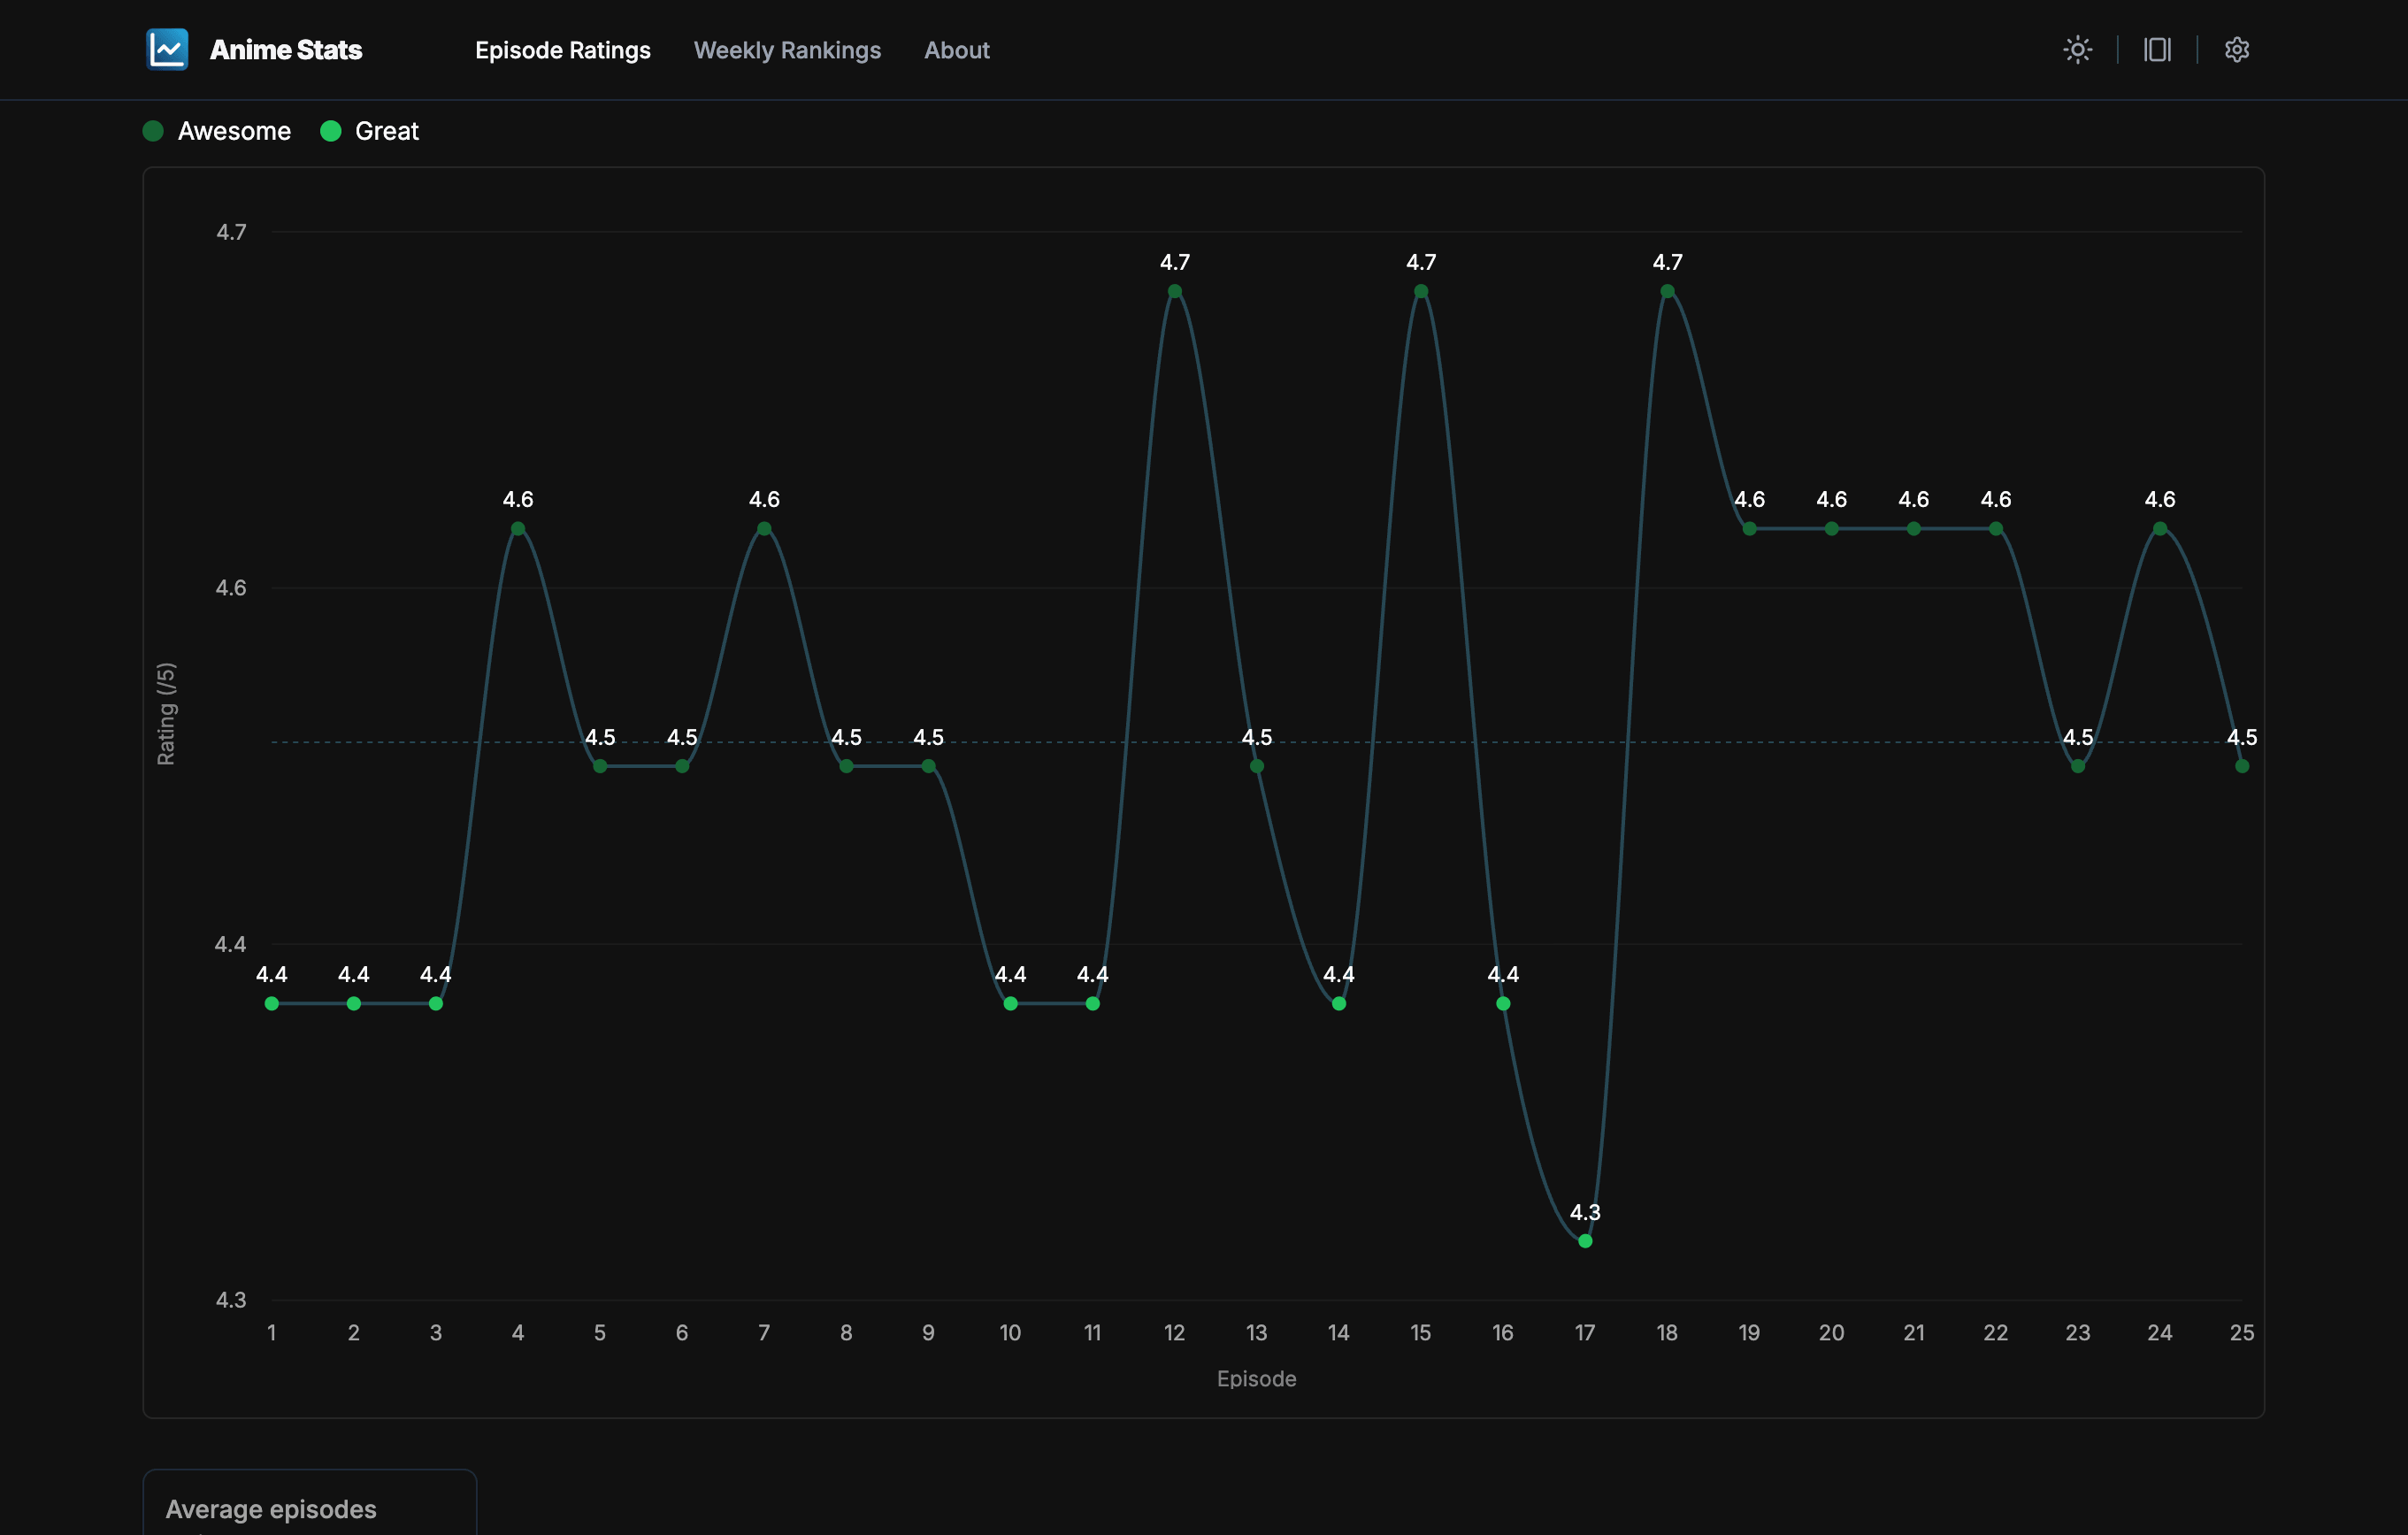Toggle light mode with sun icon
Screen dimensions: 2408x1535
pyautogui.click(x=2077, y=49)
